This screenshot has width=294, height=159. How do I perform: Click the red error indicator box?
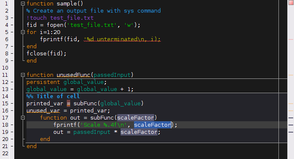click(x=291, y=3)
